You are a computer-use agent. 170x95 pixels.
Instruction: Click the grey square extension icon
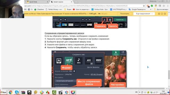coord(160,6)
